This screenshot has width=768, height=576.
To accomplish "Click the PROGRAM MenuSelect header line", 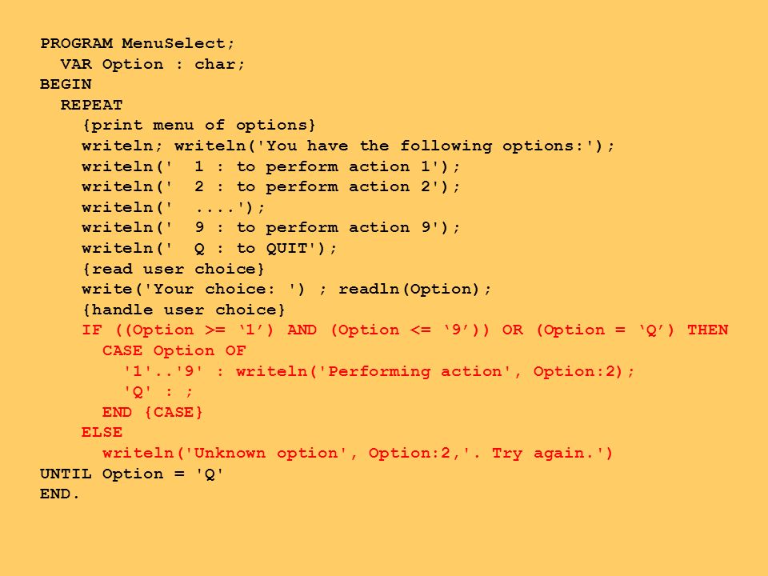I will (138, 43).
